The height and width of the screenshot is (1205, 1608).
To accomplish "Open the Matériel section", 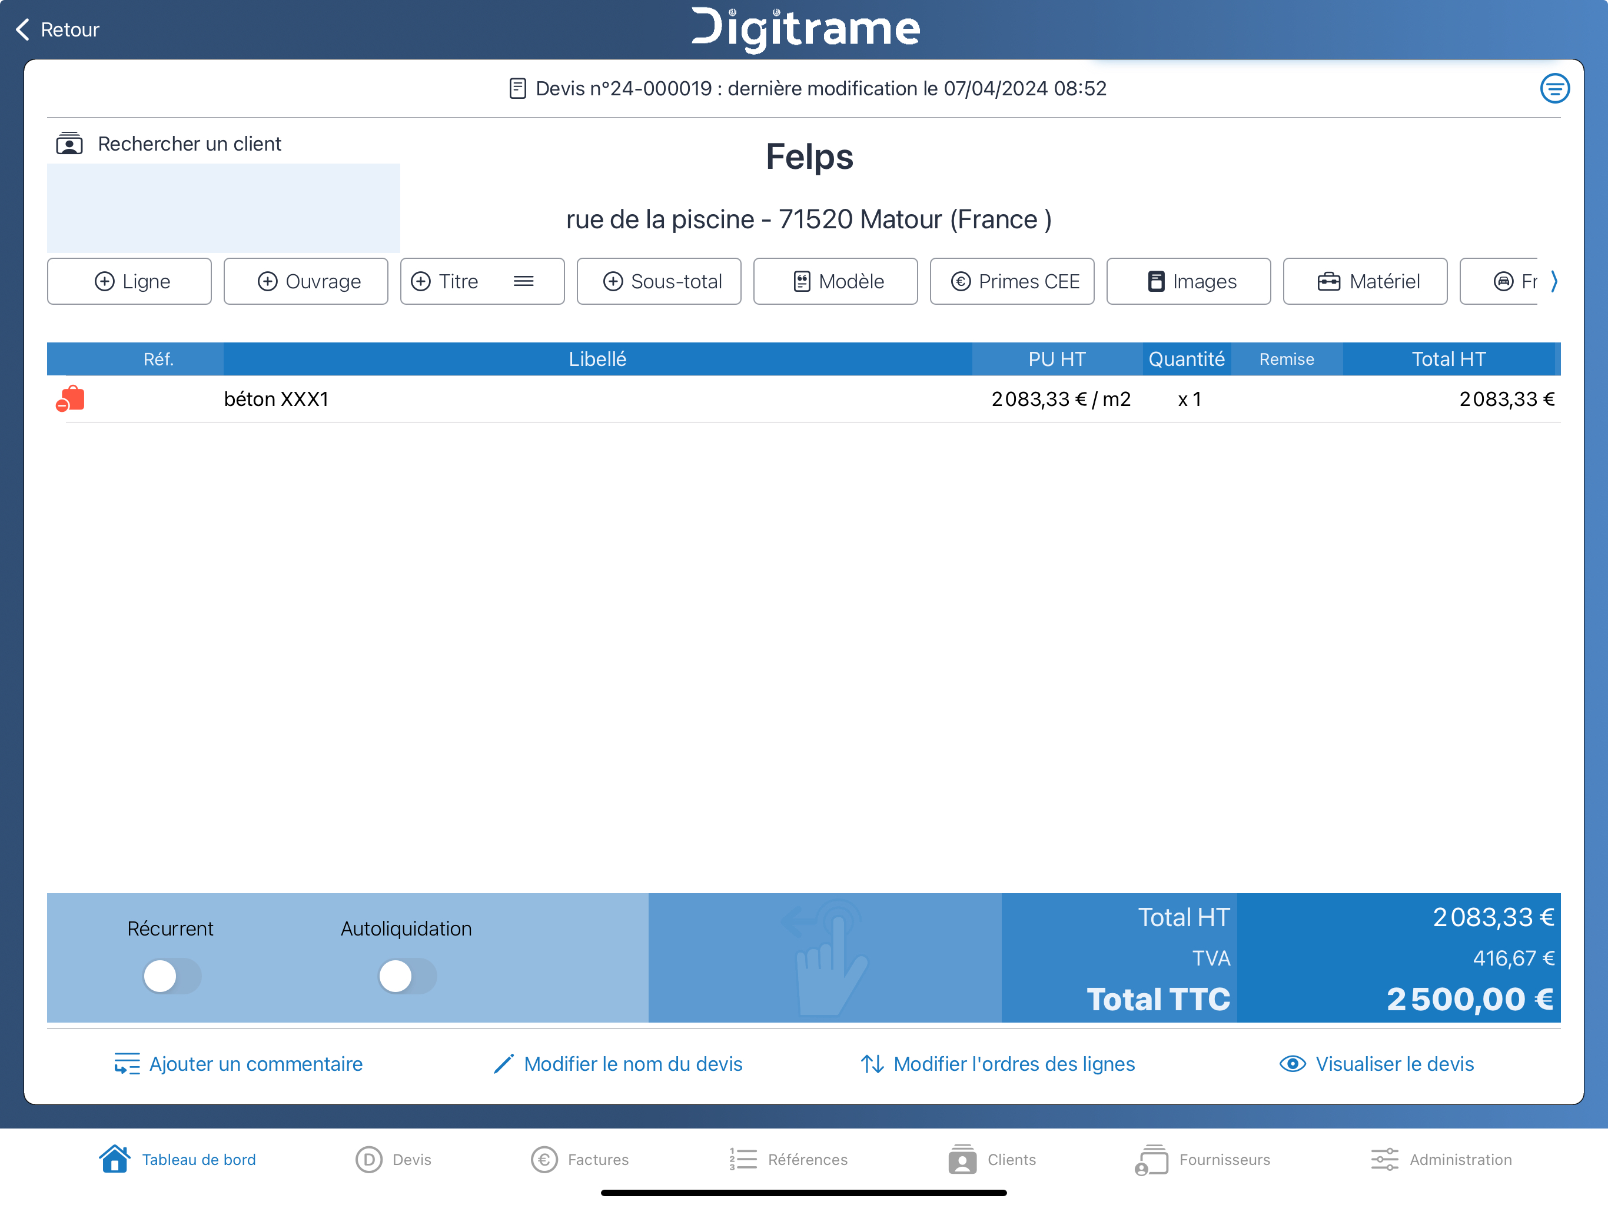I will pyautogui.click(x=1365, y=281).
